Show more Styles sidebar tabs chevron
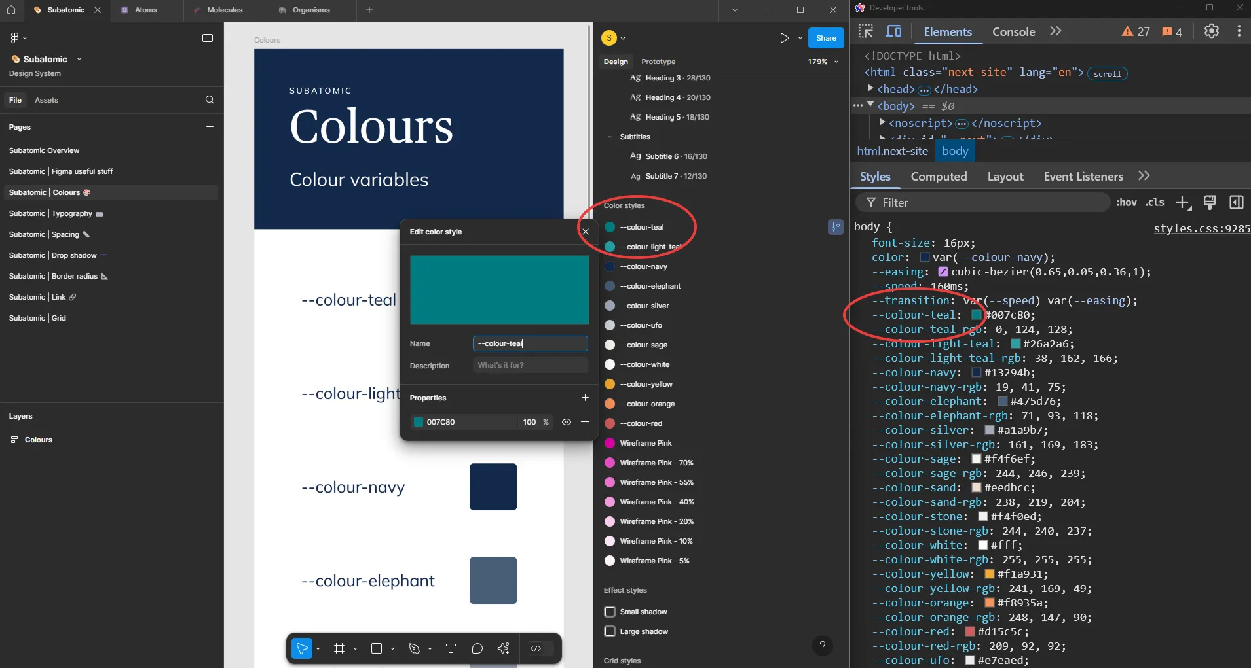The height and width of the screenshot is (668, 1251). pos(1144,176)
